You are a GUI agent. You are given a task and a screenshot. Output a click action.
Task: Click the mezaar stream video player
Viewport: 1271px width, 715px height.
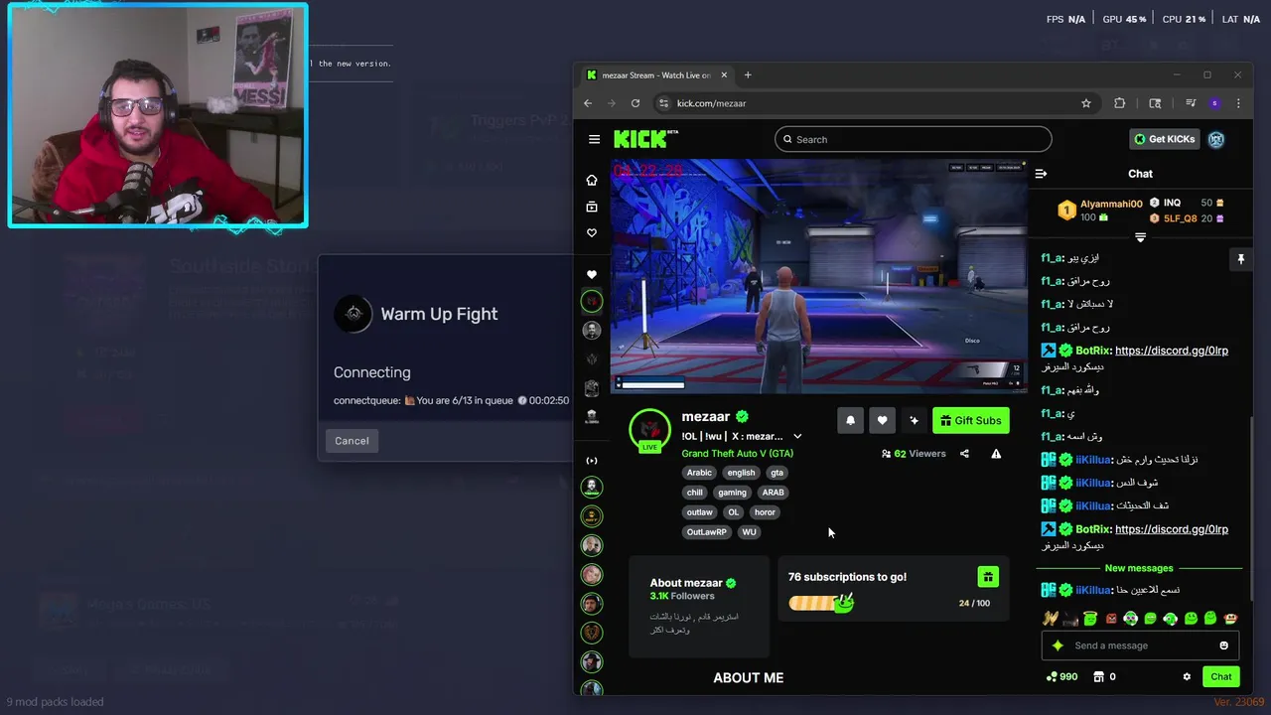818,275
